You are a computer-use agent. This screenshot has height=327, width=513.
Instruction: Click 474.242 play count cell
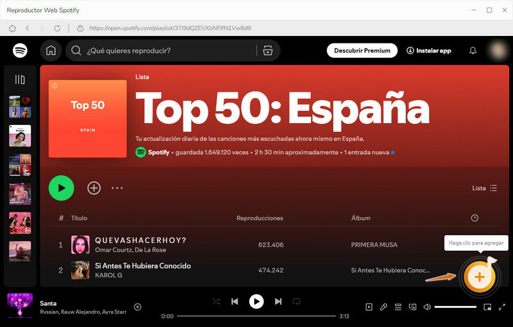[271, 270]
